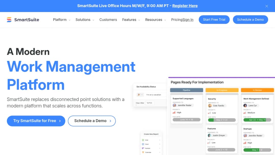Screen dimensions: 275x155
Task: Click Justin Dreyer avatar icon
Action: tap(209, 135)
